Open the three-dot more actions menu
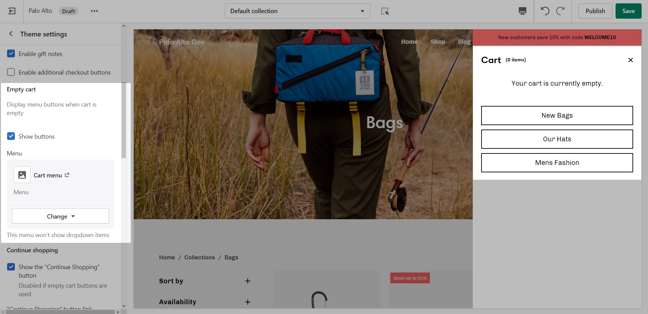This screenshot has width=648, height=314. point(94,11)
